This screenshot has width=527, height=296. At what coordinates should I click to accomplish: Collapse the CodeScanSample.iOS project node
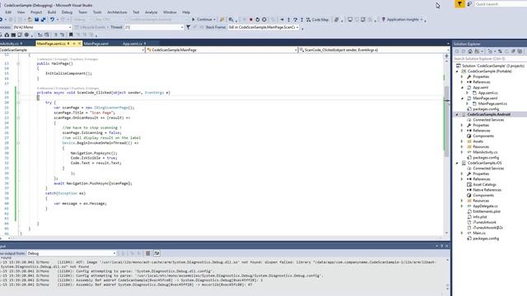(457, 163)
